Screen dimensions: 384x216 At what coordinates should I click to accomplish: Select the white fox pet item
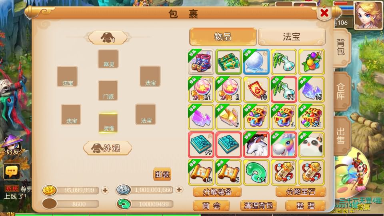pos(256,145)
